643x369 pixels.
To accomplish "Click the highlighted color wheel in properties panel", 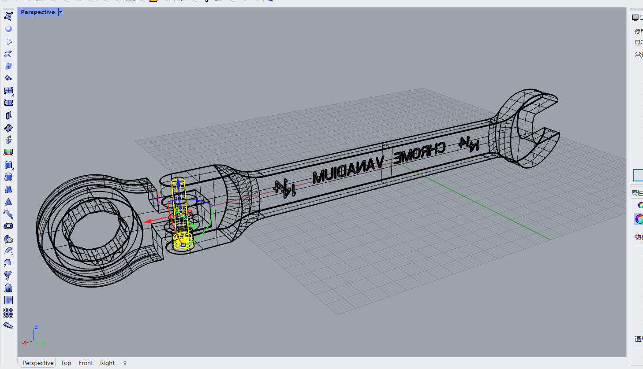I will point(639,219).
